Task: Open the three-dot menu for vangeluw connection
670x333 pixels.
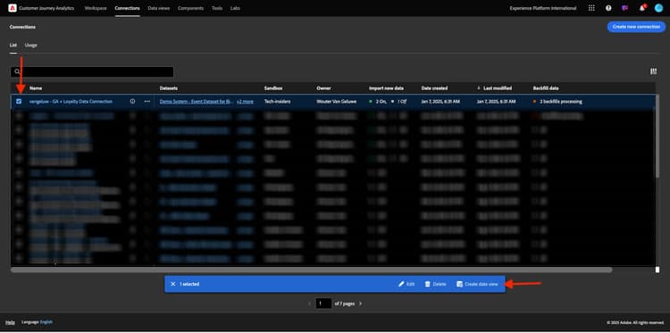Action: tap(147, 102)
